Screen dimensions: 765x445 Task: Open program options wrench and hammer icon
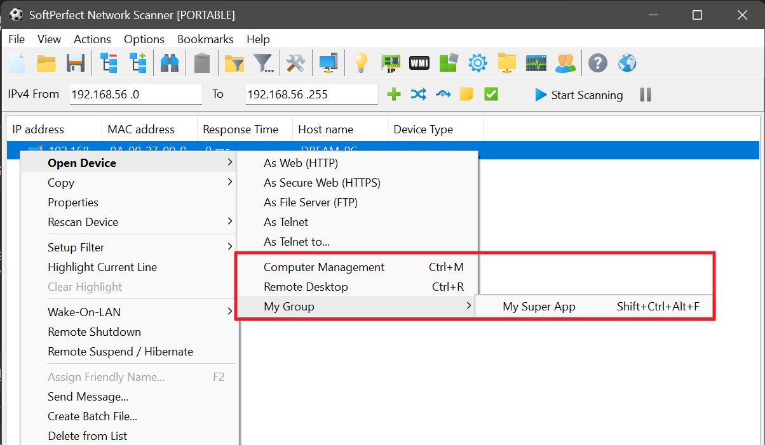[x=295, y=62]
